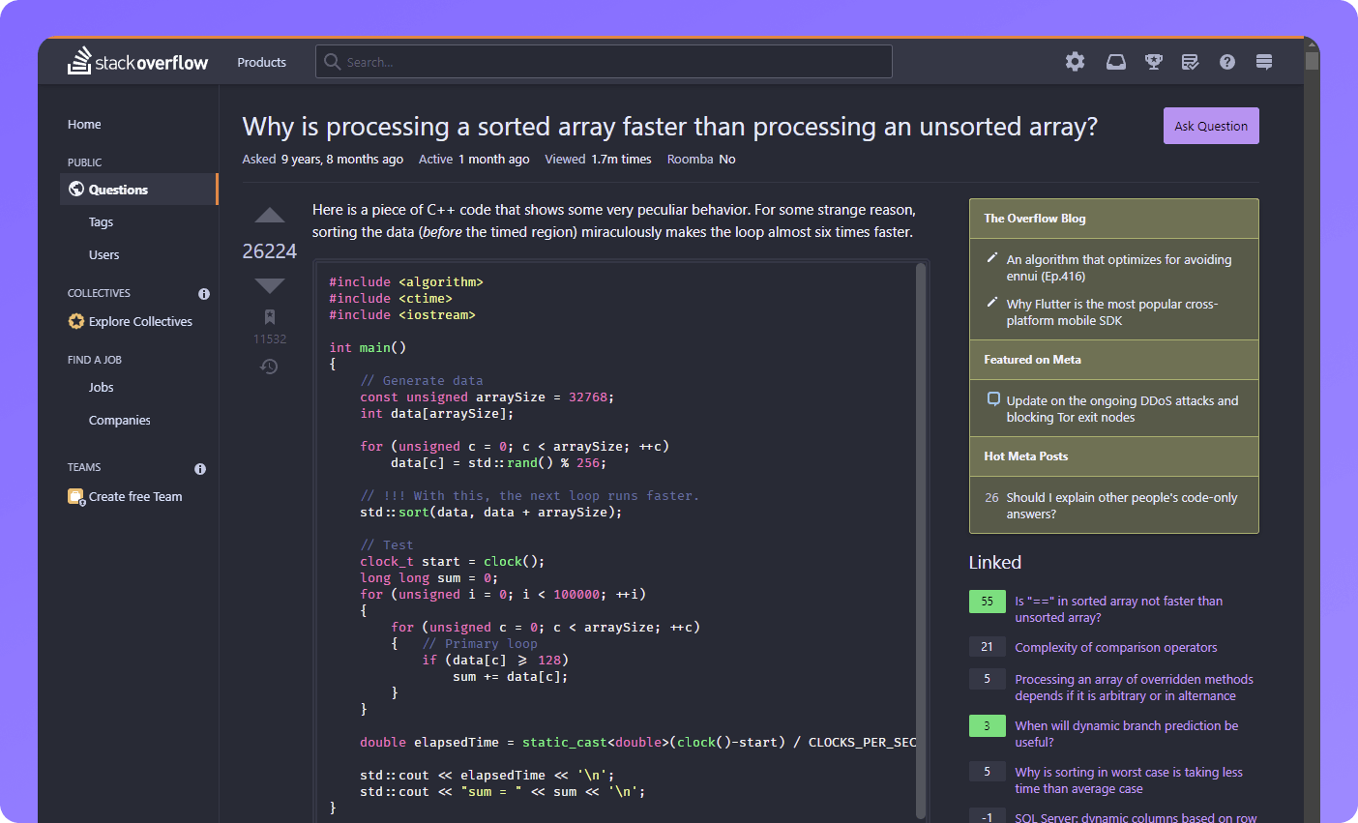Screen dimensions: 1358x823
Task: Click the Teams info icon
Action: tap(199, 468)
